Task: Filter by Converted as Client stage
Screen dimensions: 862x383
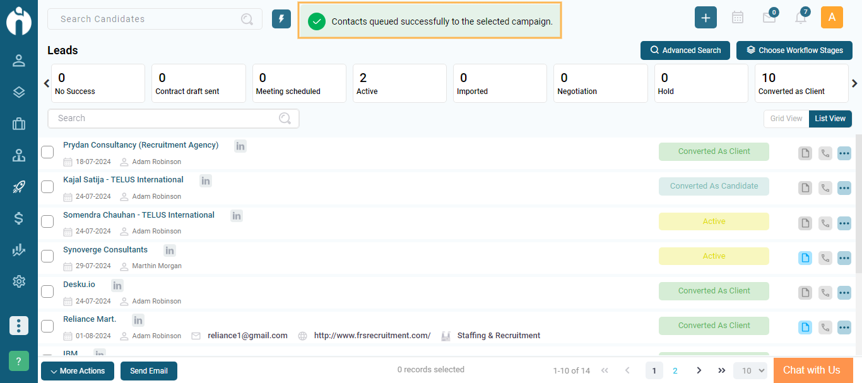Action: pyautogui.click(x=801, y=83)
